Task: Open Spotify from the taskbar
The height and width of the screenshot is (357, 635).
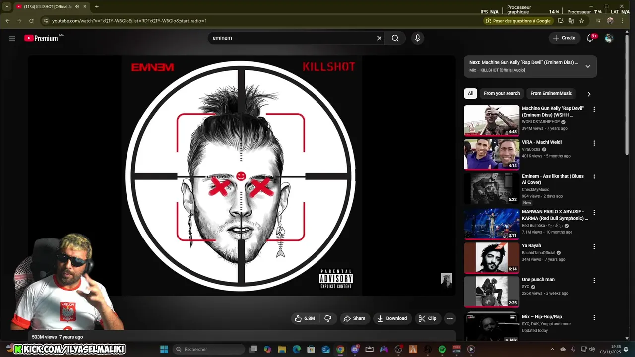Action: [442, 349]
